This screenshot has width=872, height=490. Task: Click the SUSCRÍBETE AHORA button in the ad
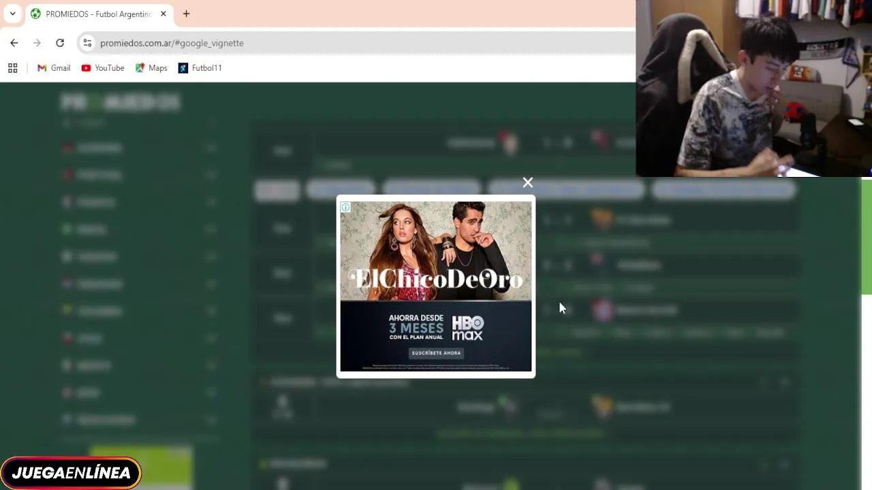coord(436,353)
